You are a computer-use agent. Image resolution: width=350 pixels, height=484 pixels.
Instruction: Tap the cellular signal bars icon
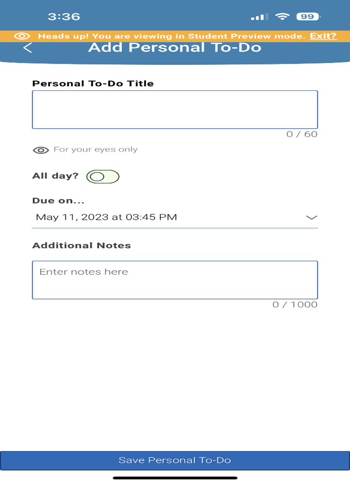(x=259, y=17)
